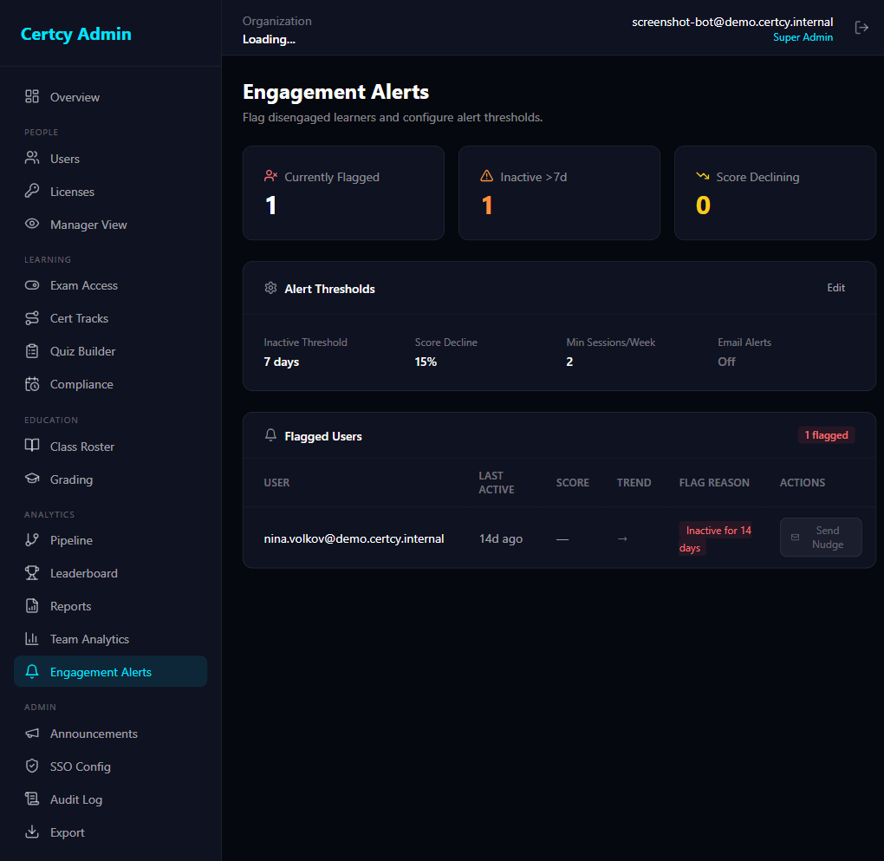
Task: Click the Score Declining stat card
Action: tap(775, 193)
